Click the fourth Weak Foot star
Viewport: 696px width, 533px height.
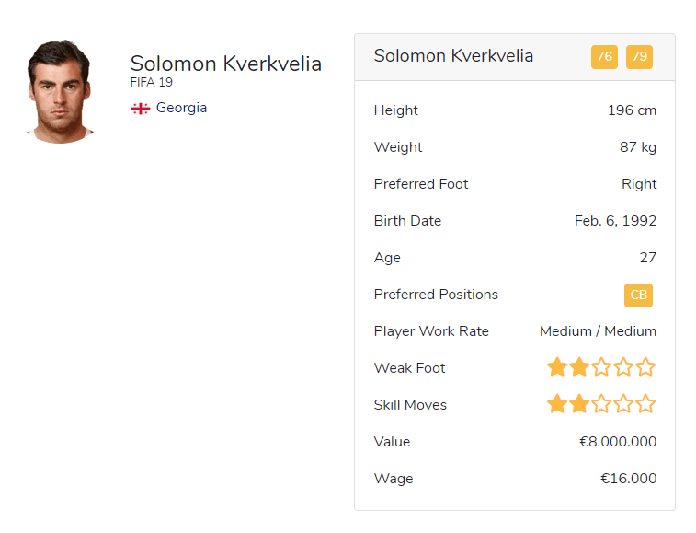(x=623, y=368)
